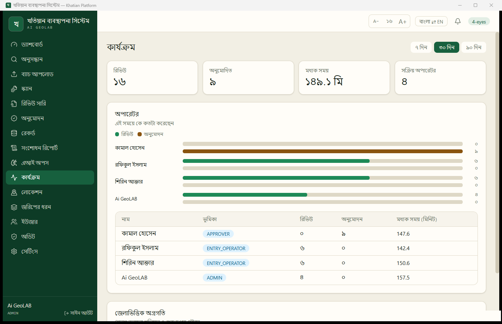502x324 pixels.
Task: Open the এআই অপস brain icon
Action: [x=14, y=163]
